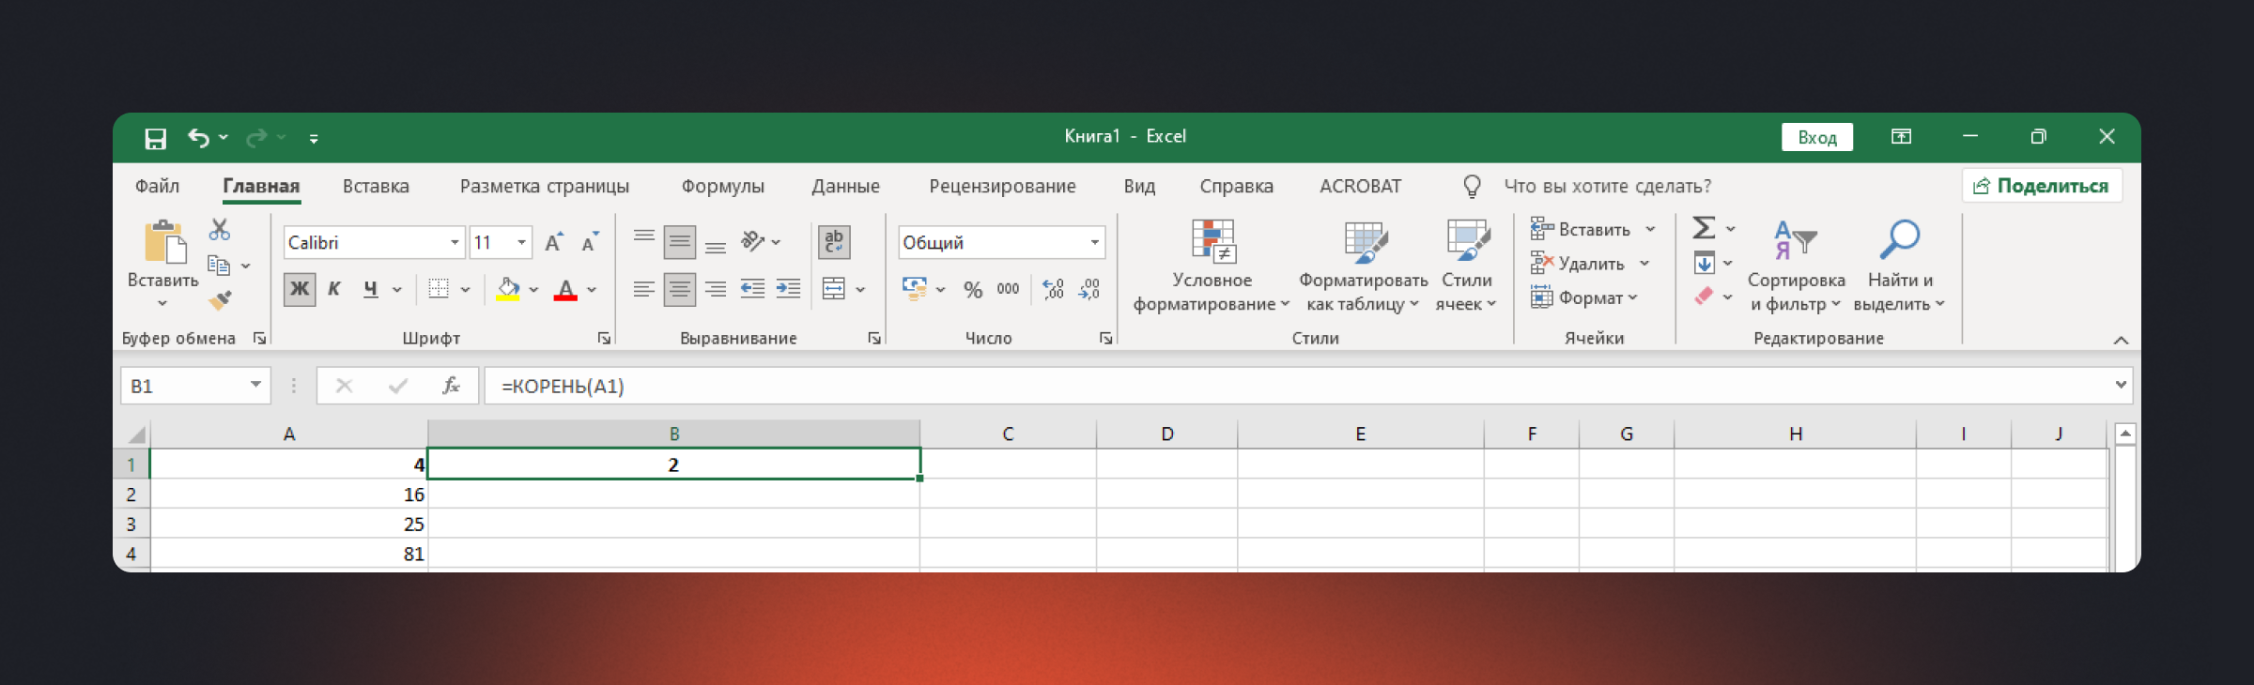Apply the yellow fill color swatch

pos(508,290)
